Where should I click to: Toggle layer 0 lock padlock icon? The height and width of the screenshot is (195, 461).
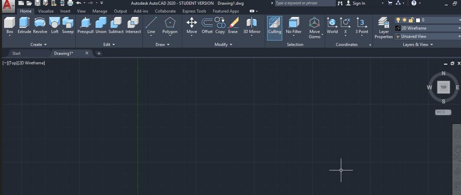click(x=411, y=20)
